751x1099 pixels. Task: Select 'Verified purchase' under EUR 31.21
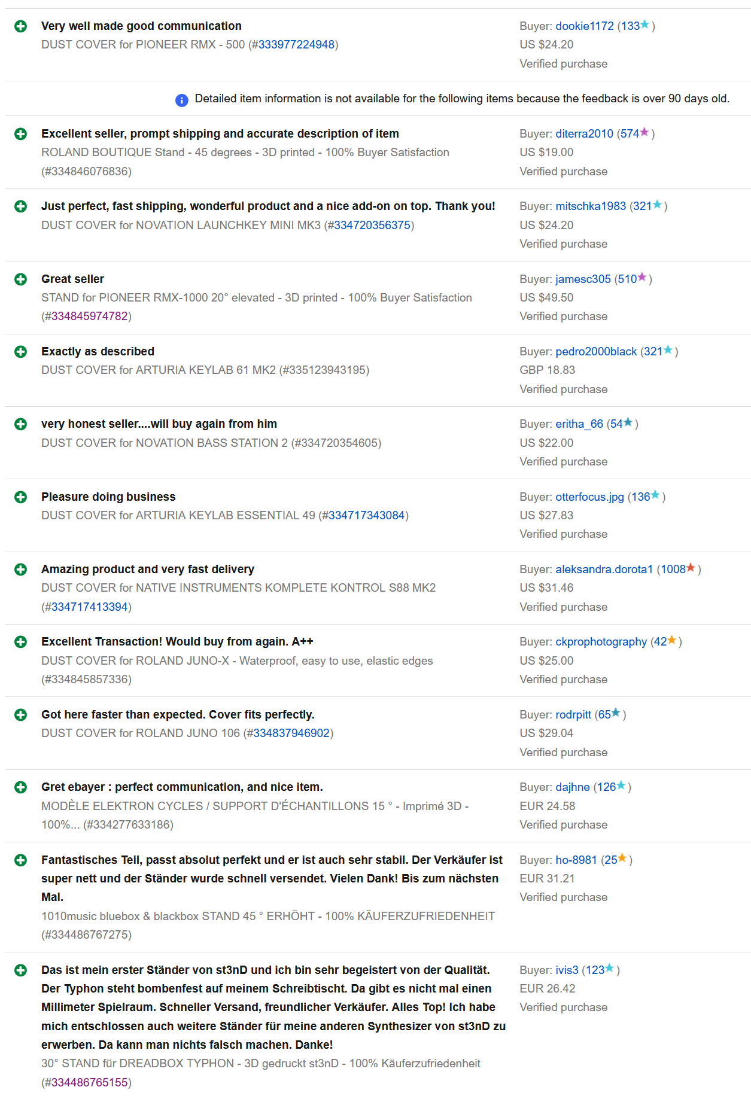(563, 897)
